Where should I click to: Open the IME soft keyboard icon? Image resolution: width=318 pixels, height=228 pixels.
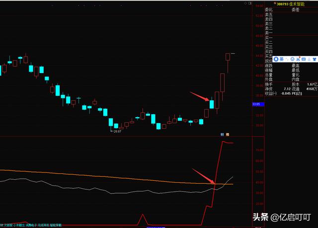(x=304, y=59)
